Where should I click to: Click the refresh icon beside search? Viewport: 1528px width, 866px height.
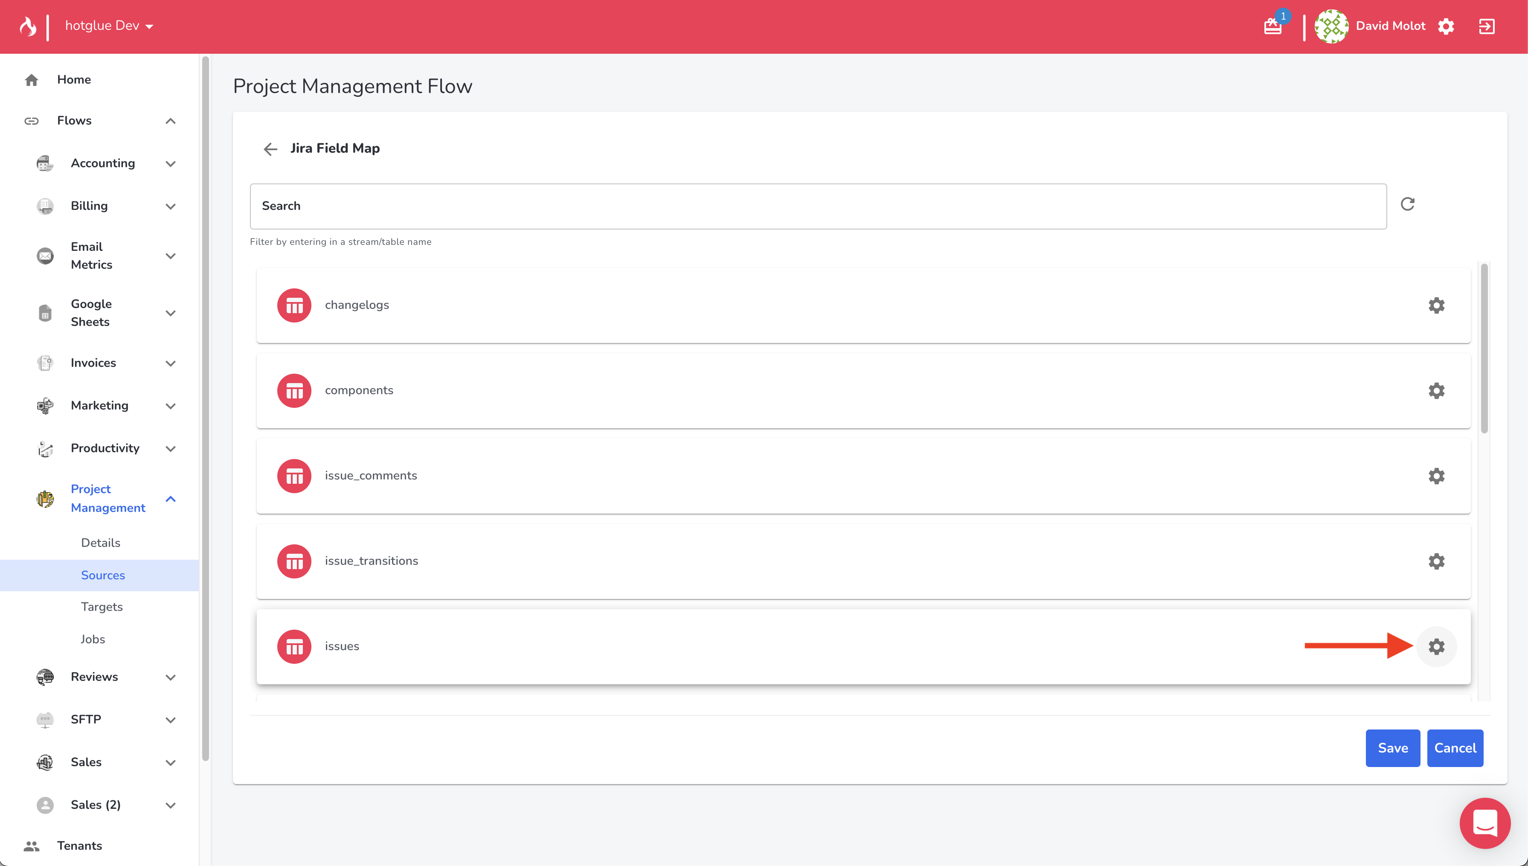(x=1407, y=204)
